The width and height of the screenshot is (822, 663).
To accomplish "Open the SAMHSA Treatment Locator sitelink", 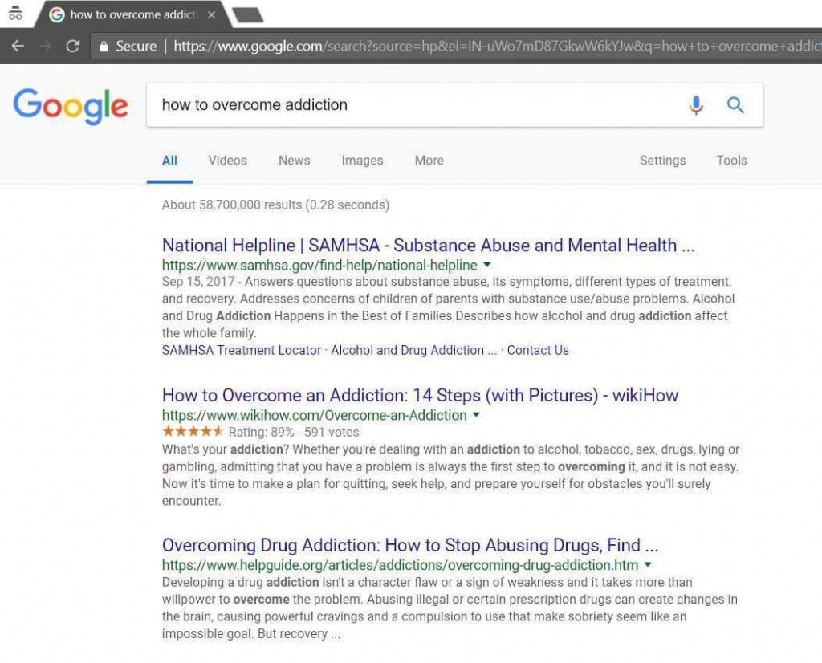I will [241, 350].
